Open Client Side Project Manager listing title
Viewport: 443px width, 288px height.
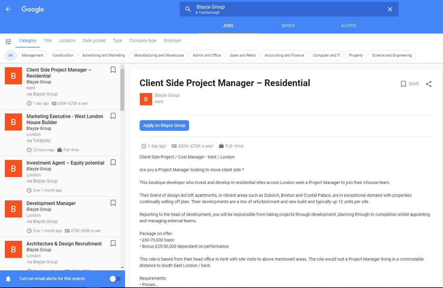(x=59, y=73)
